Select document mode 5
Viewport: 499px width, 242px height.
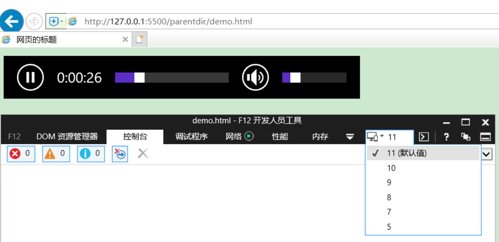pyautogui.click(x=423, y=227)
